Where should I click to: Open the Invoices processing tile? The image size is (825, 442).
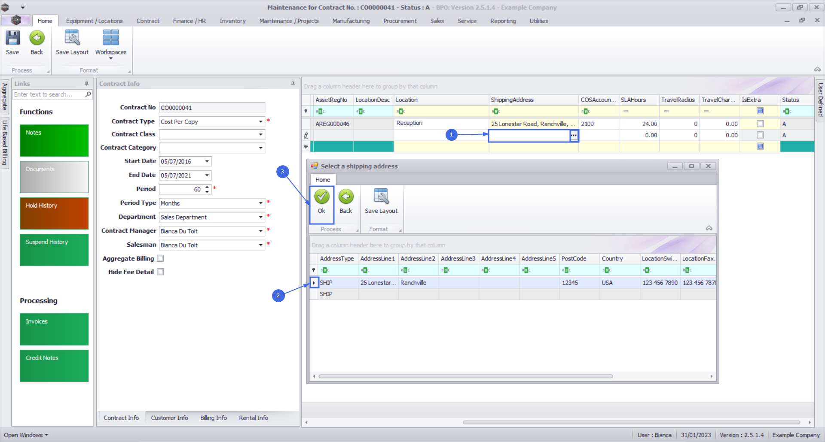click(54, 329)
